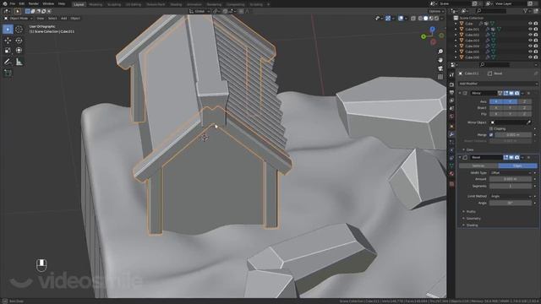The width and height of the screenshot is (541, 304).
Task: Open the viewport Object menu
Action: (75, 19)
